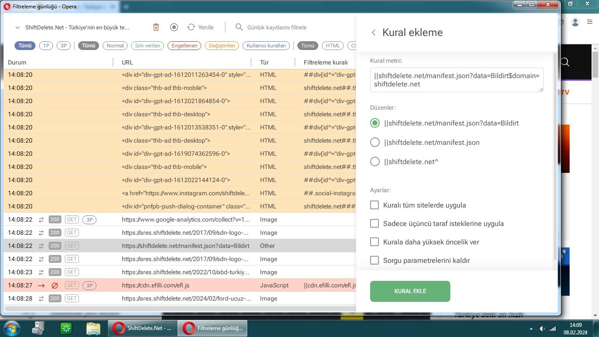The image size is (599, 337).
Task: Go back using the Kural ekleme arrow
Action: pyautogui.click(x=373, y=32)
